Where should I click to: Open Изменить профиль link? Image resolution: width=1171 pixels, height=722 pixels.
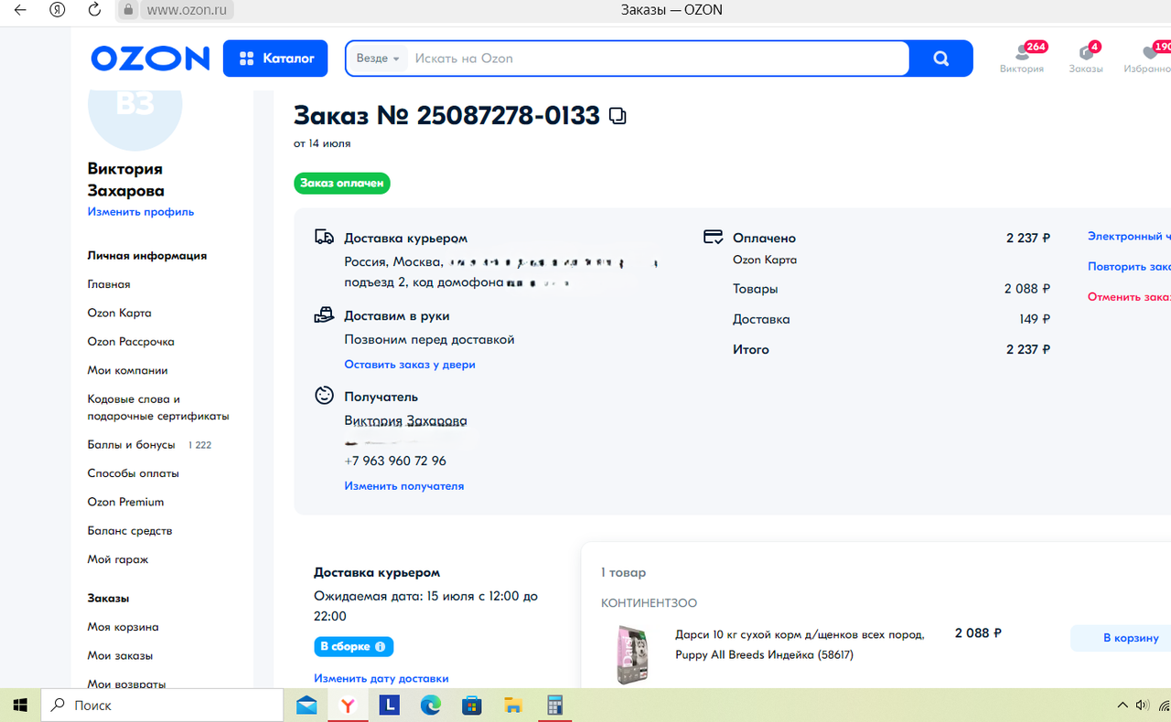[x=141, y=212]
